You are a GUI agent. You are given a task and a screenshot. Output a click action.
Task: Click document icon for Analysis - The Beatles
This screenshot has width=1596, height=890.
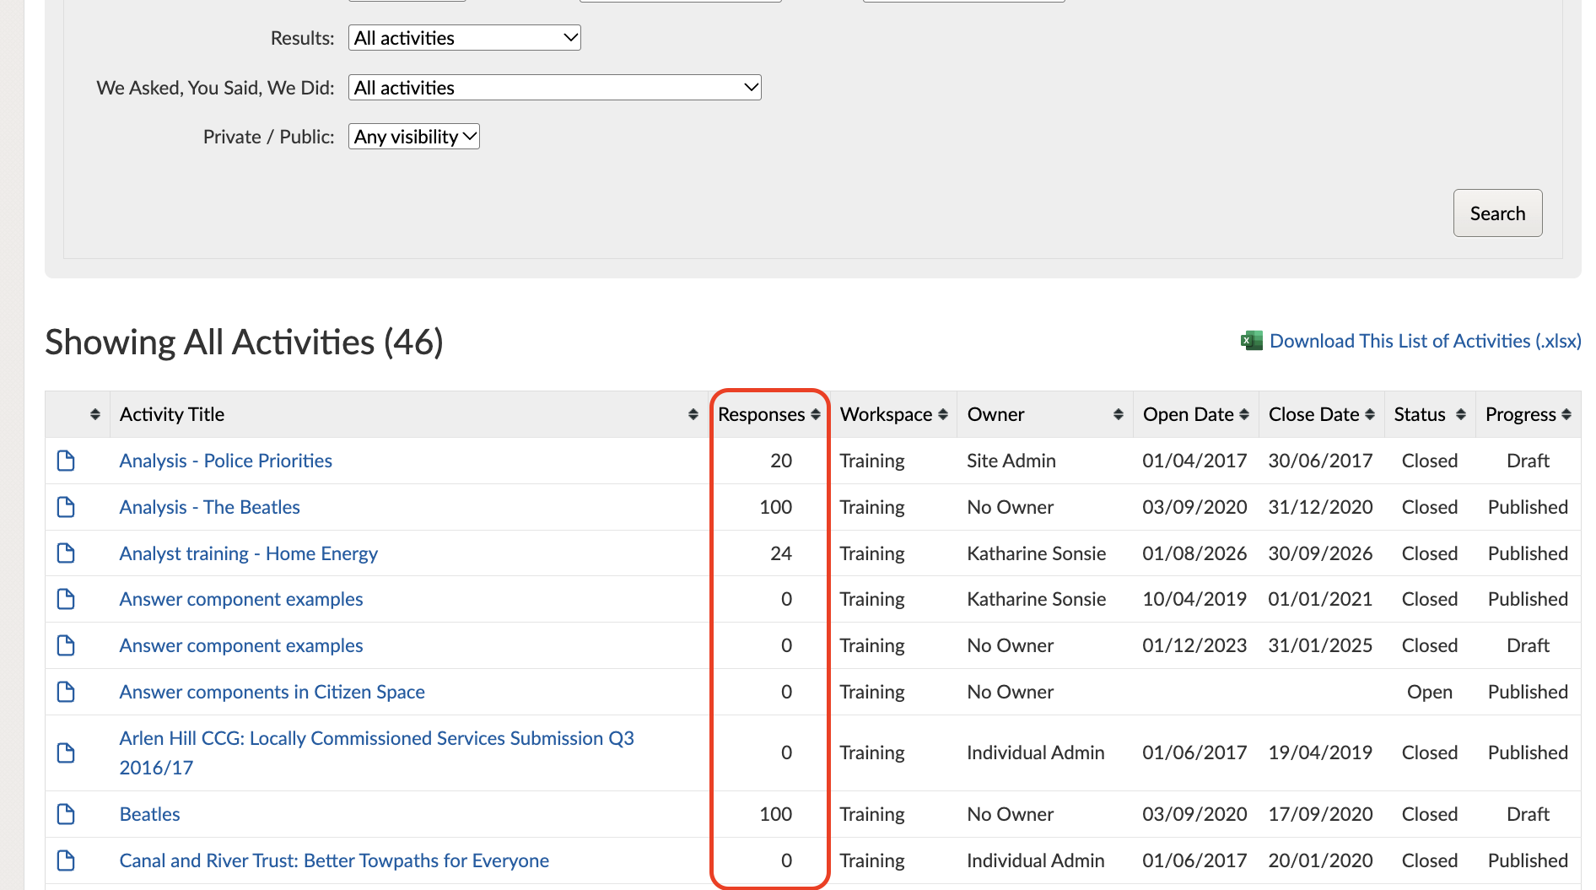(66, 507)
